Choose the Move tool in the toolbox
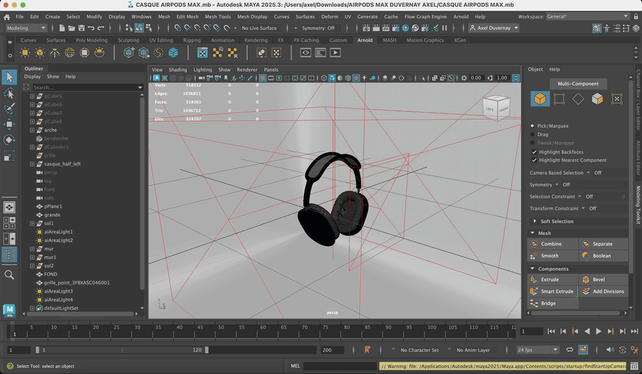 click(x=9, y=124)
